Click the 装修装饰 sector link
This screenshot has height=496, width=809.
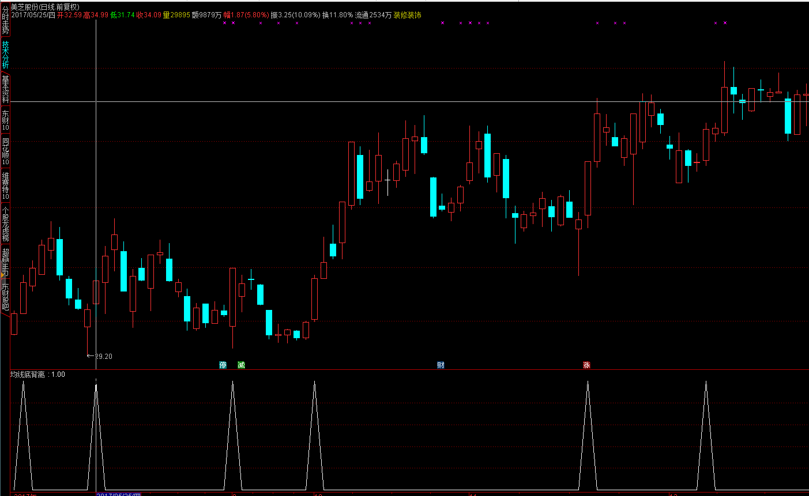pos(408,15)
